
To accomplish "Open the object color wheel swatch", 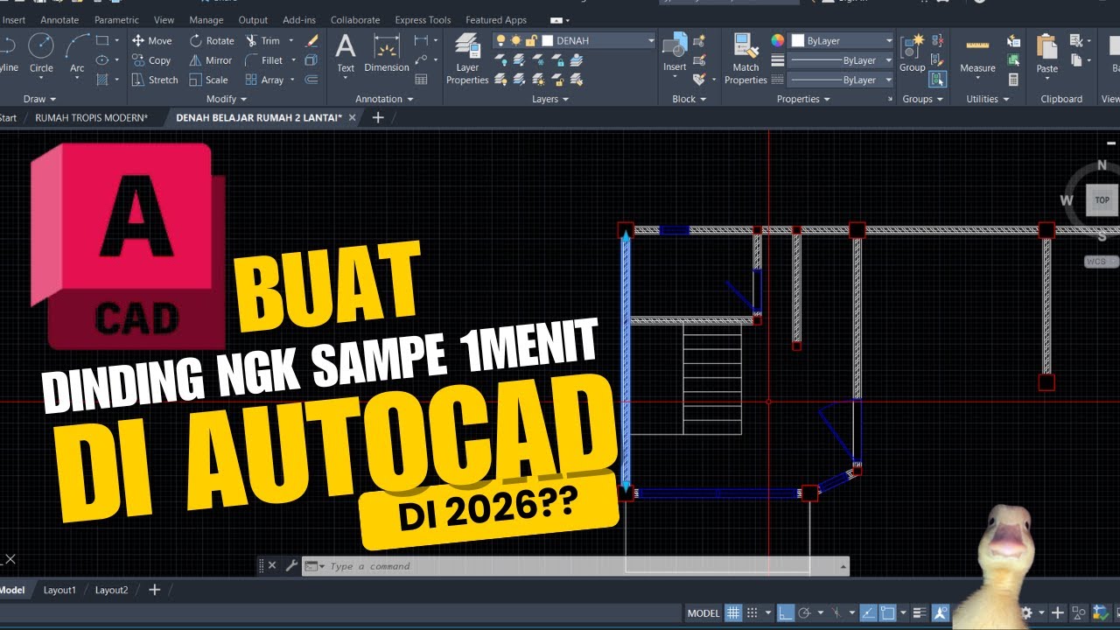I will (x=777, y=40).
